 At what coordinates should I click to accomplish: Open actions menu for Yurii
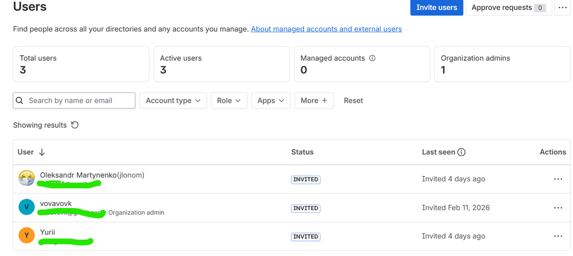[x=558, y=236]
